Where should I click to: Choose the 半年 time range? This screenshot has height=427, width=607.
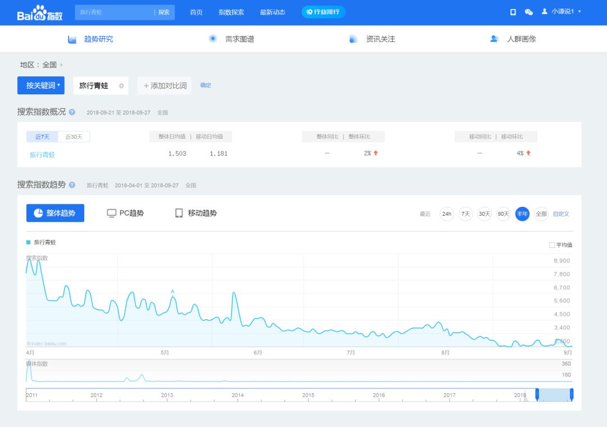(x=522, y=213)
